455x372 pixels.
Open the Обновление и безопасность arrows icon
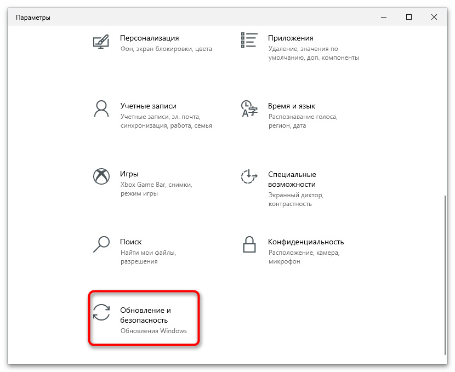(101, 312)
